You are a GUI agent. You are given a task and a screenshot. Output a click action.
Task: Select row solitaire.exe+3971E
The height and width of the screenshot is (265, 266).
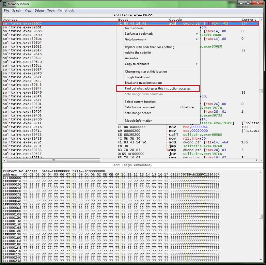[131, 131]
